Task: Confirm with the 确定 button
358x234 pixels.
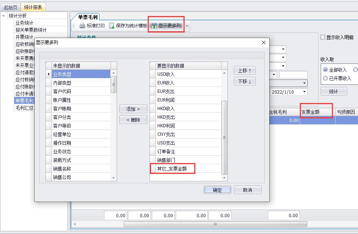Action: 217,190
